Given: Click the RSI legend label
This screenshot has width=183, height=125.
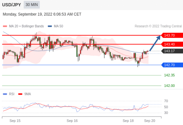Looking at the screenshot, I should (12, 94).
